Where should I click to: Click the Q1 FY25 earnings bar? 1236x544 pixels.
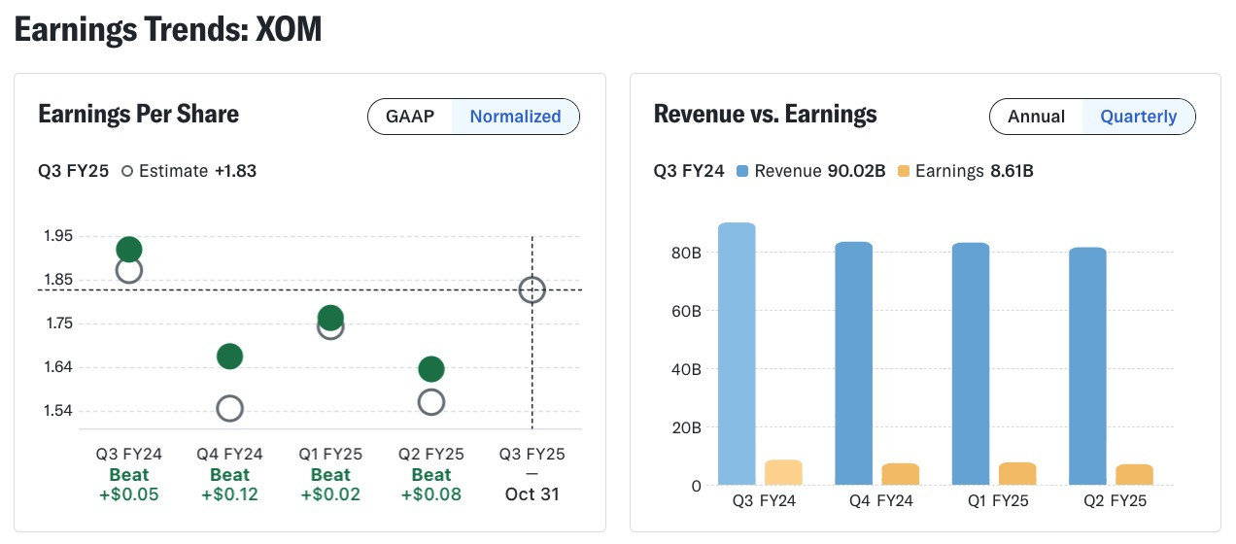pyautogui.click(x=1017, y=473)
